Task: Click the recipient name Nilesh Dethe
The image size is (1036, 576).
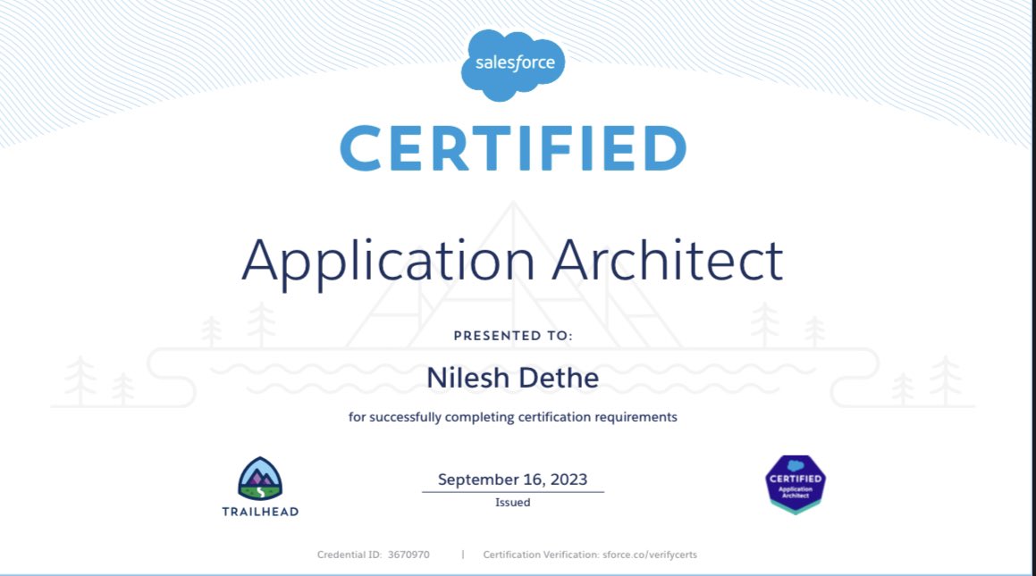Action: (513, 378)
